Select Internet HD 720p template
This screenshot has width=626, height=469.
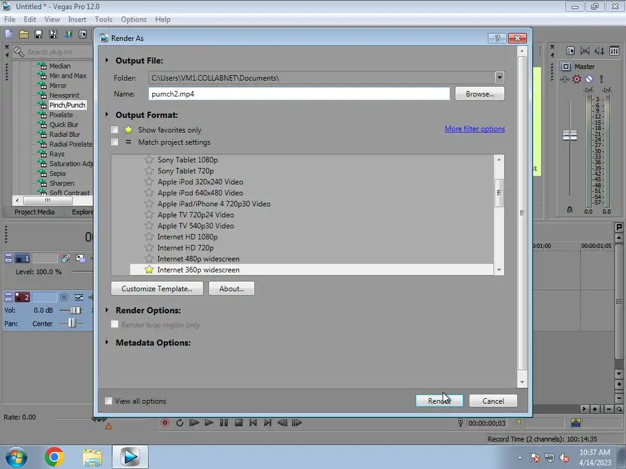click(x=186, y=248)
